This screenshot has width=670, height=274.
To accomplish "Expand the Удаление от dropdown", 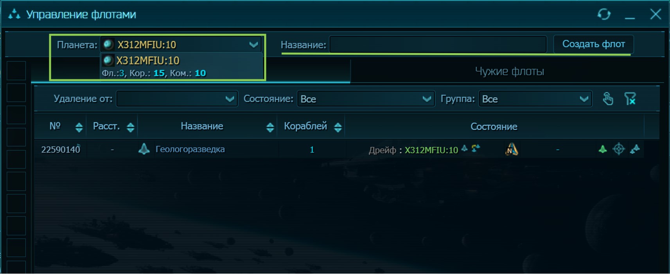I will coord(177,99).
